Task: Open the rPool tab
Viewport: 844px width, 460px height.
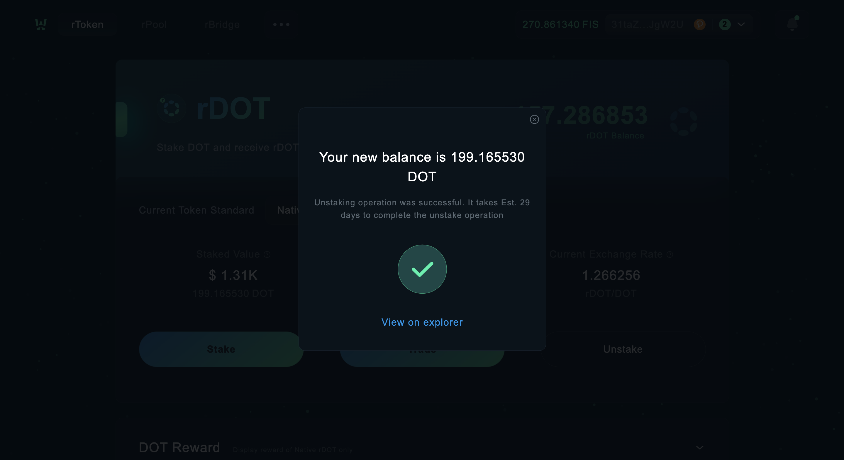Action: pyautogui.click(x=154, y=25)
